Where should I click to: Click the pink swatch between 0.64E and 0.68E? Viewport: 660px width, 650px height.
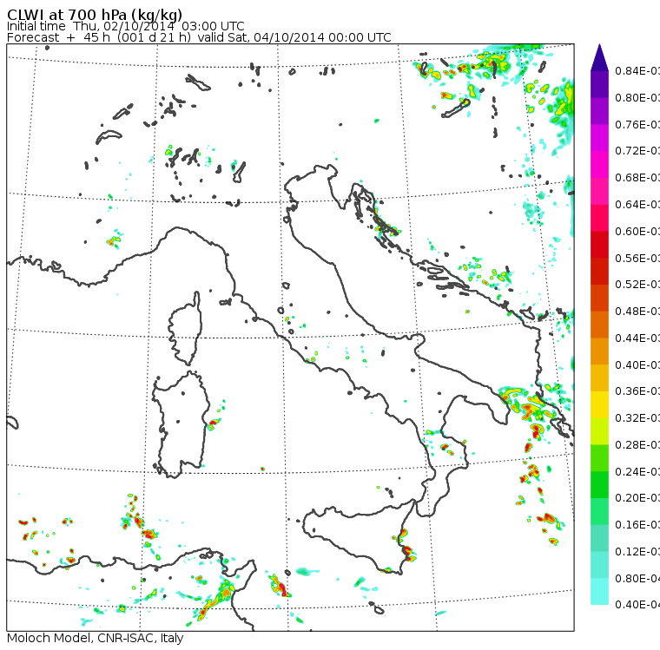pos(599,192)
